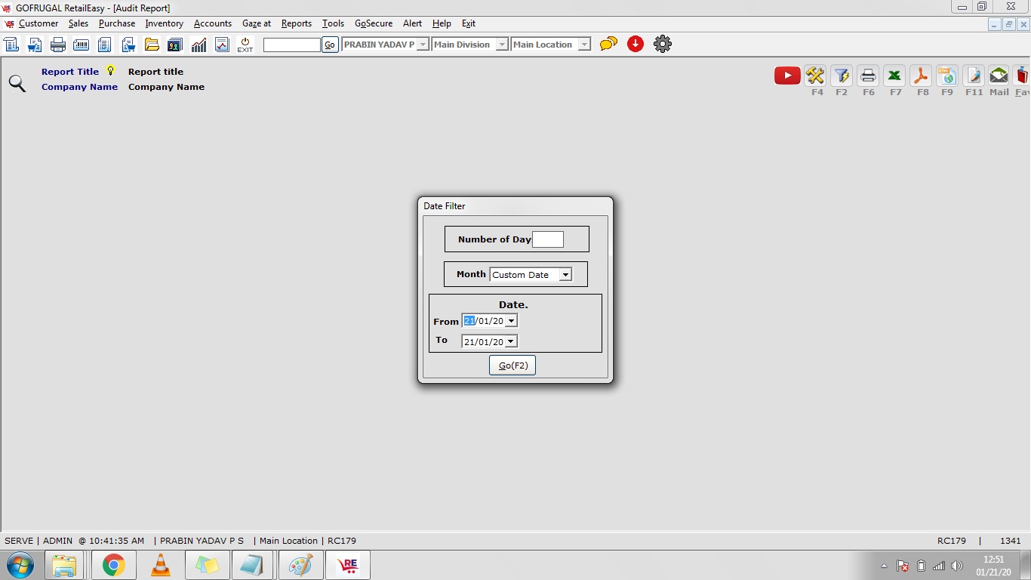Click the F4 tools settings icon
1031x580 pixels.
pos(815,76)
